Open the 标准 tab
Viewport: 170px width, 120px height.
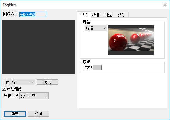[97, 15]
